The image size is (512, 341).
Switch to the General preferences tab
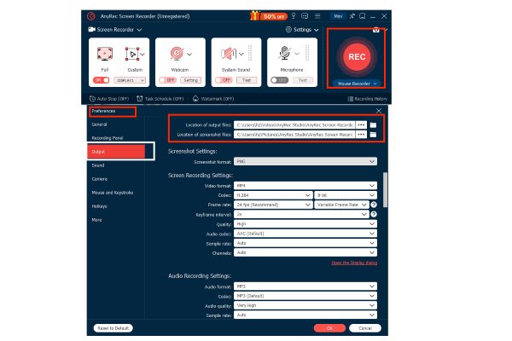99,124
